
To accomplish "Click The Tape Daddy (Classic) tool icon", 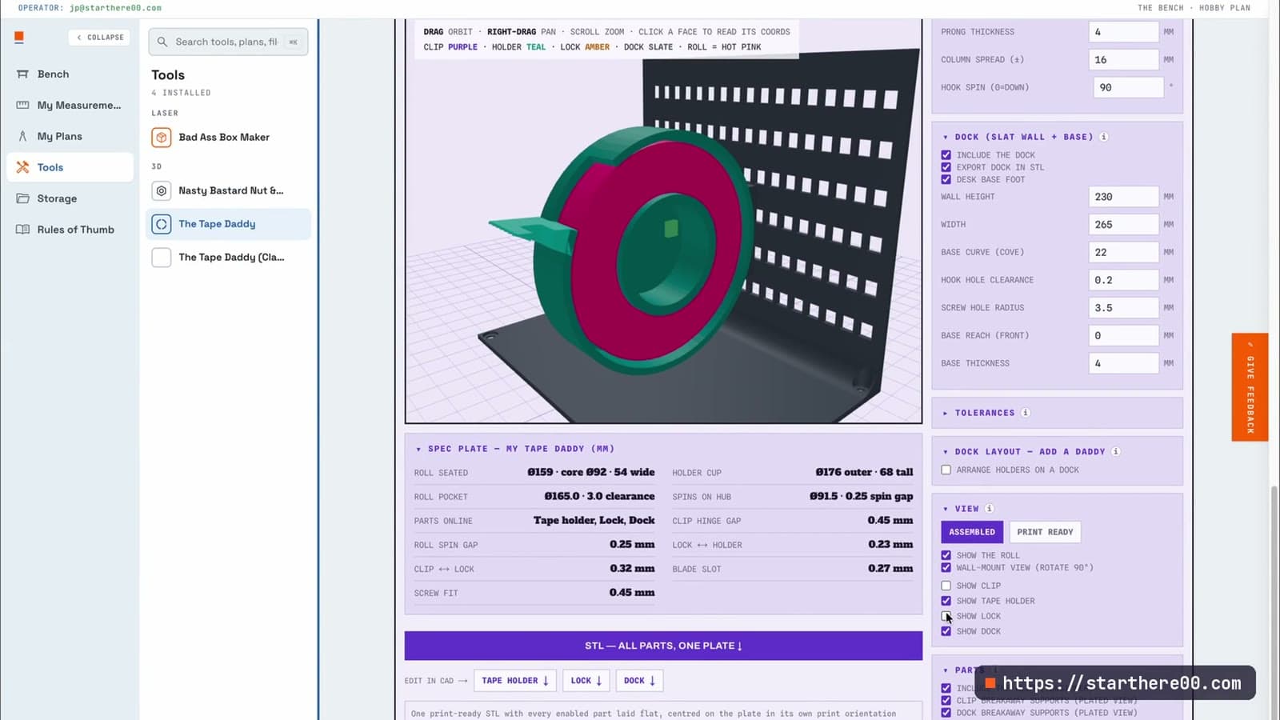I will (162, 257).
